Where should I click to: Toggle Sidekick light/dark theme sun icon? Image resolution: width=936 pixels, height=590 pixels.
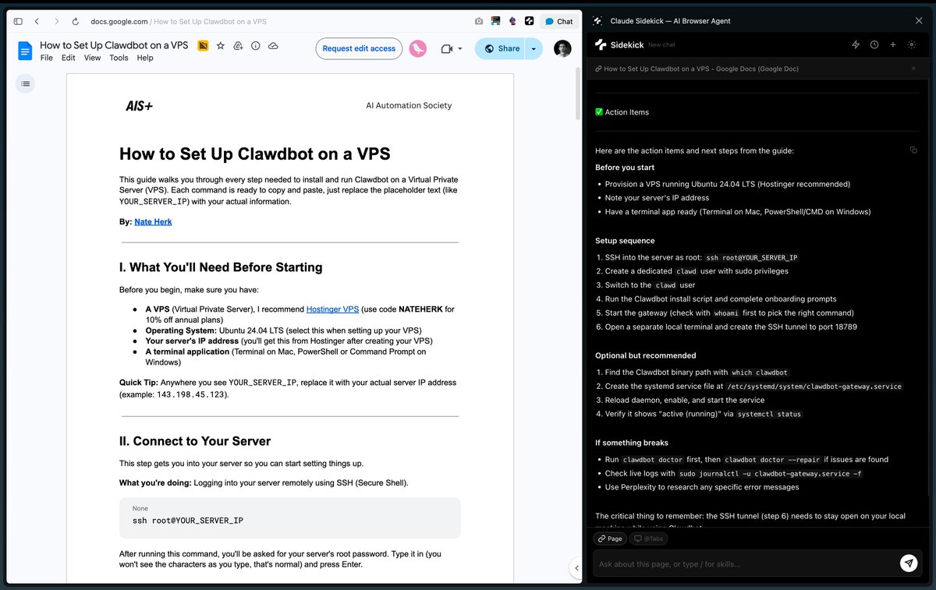912,44
